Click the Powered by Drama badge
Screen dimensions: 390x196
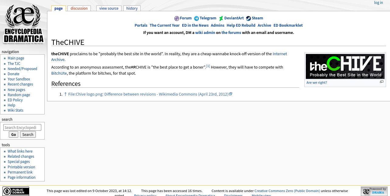coord(374,191)
